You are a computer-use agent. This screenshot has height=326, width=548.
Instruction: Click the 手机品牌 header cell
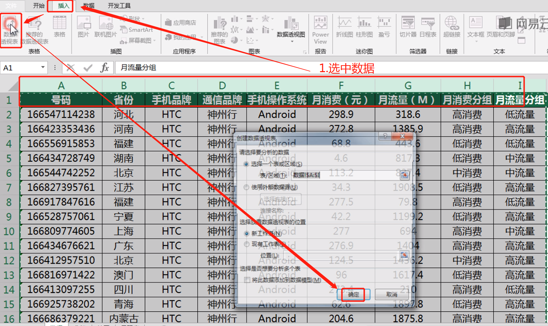click(171, 100)
